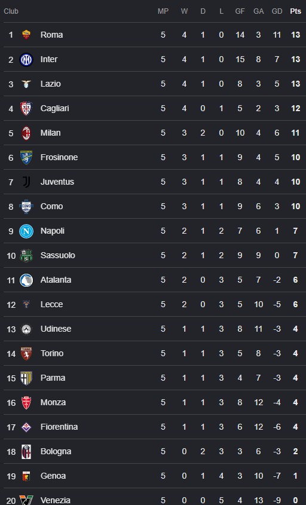
Task: Click the Roma club crest icon
Action: (26, 35)
